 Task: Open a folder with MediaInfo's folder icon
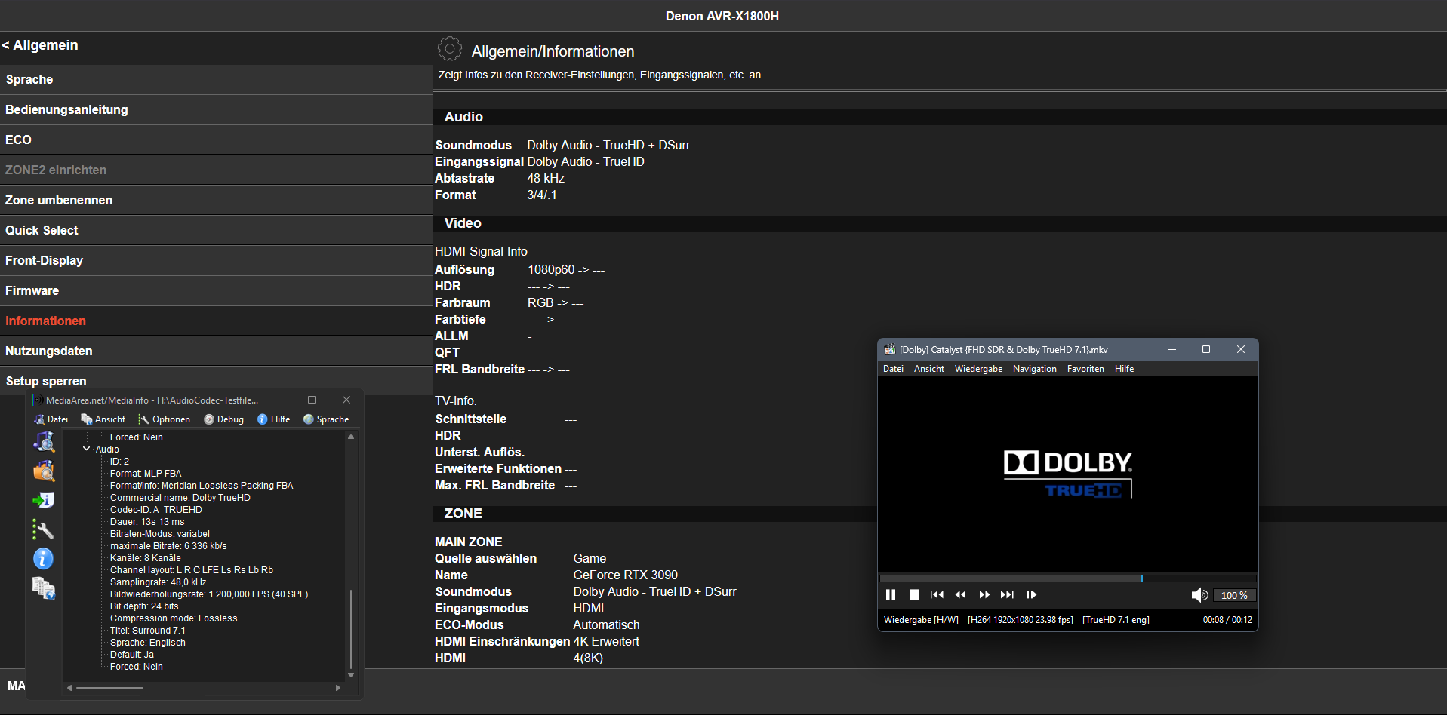[x=43, y=471]
